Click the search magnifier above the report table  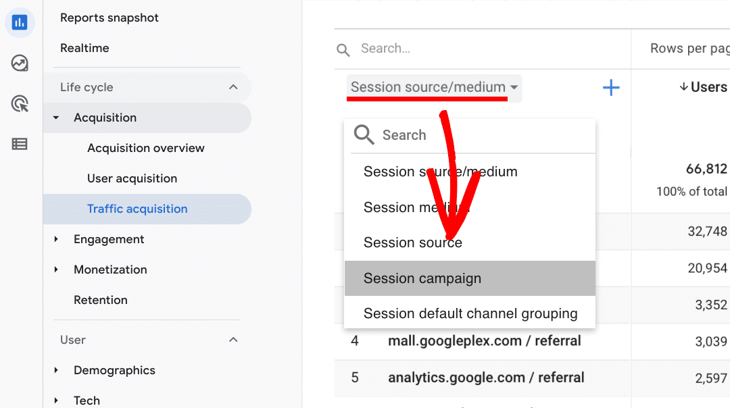click(x=343, y=49)
